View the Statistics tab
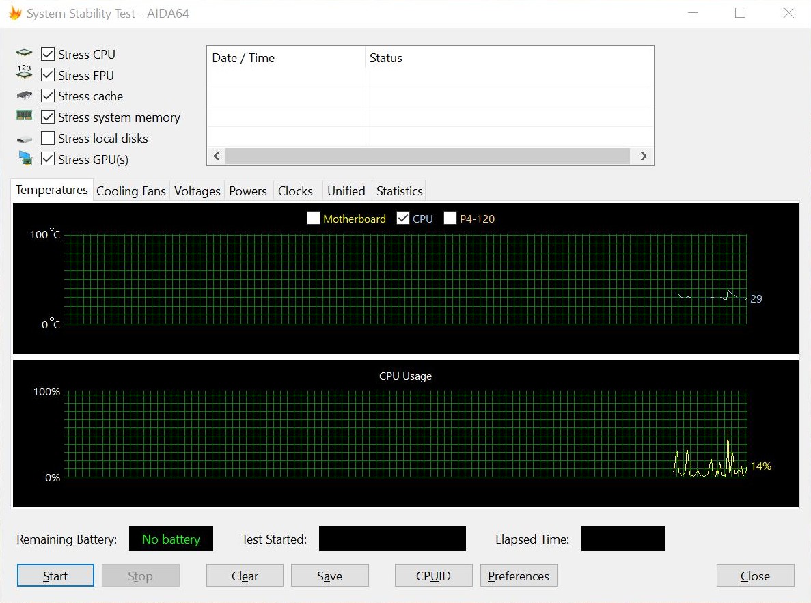Viewport: 811px width, 603px height. [399, 191]
